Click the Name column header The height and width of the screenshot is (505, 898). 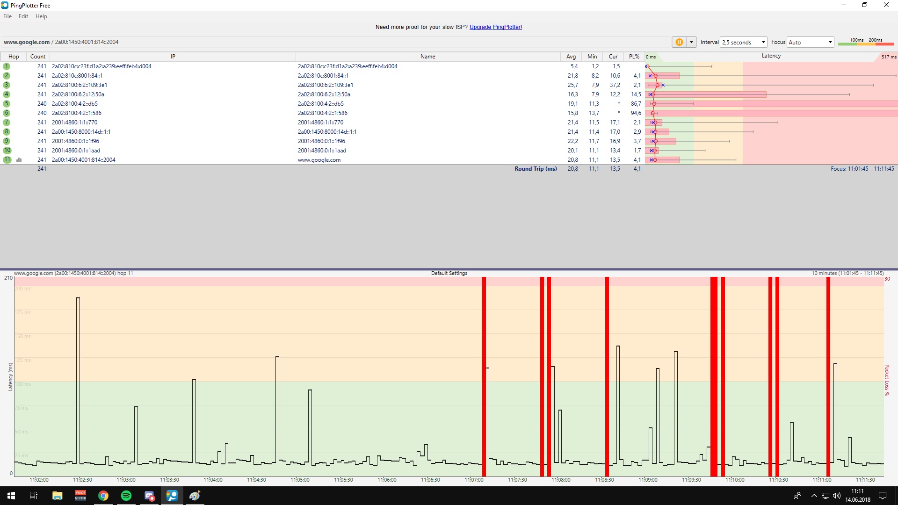coord(428,57)
